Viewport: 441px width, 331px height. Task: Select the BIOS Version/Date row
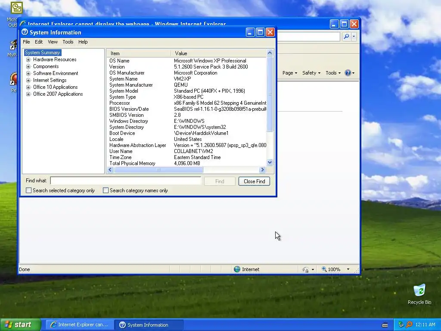186,109
